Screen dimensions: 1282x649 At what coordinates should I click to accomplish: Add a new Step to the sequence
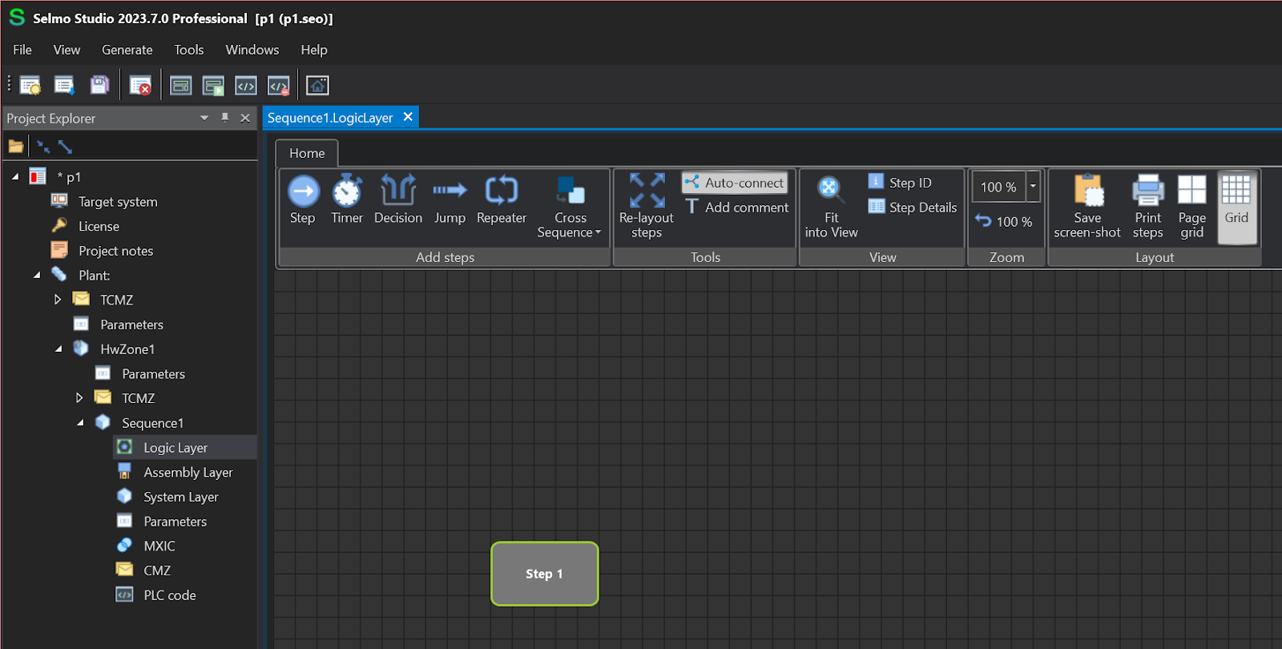pyautogui.click(x=303, y=200)
